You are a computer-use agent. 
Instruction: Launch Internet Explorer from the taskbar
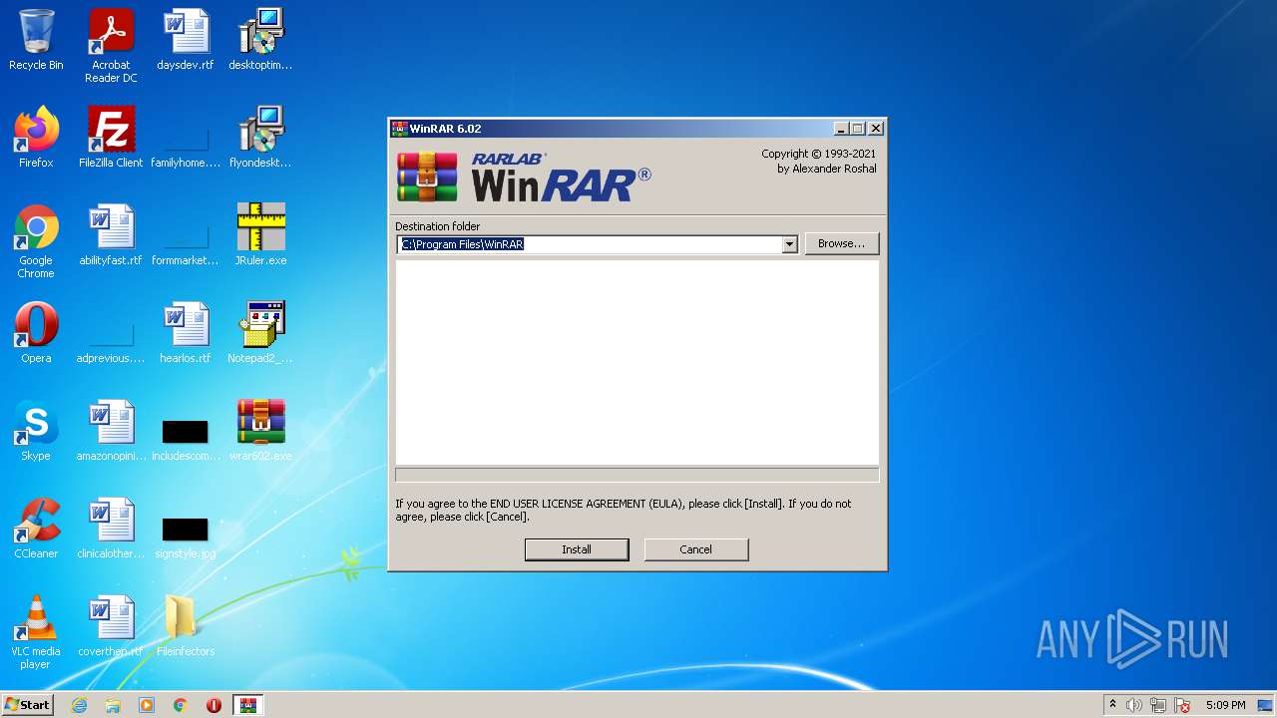tap(79, 705)
